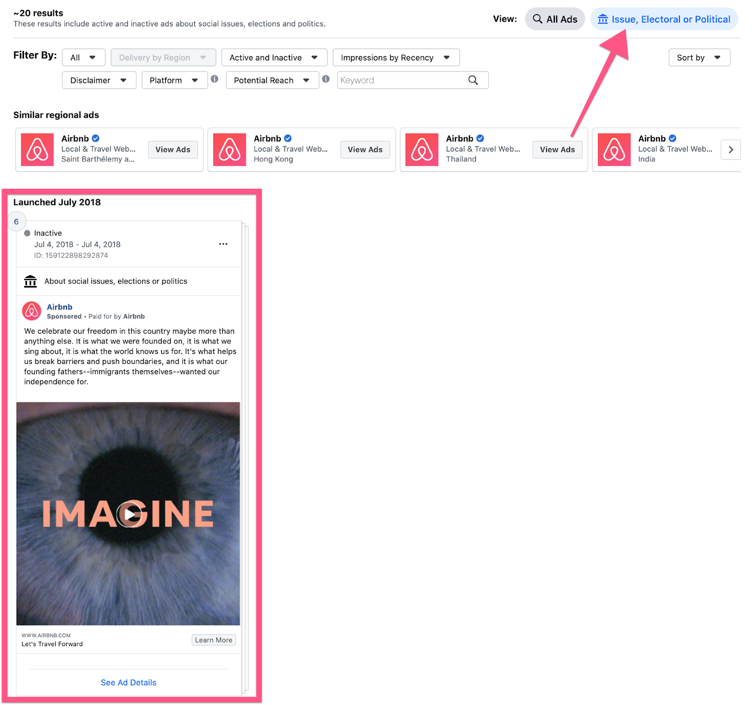Play the IMAGINE video ad
The width and height of the screenshot is (755, 705).
(129, 514)
